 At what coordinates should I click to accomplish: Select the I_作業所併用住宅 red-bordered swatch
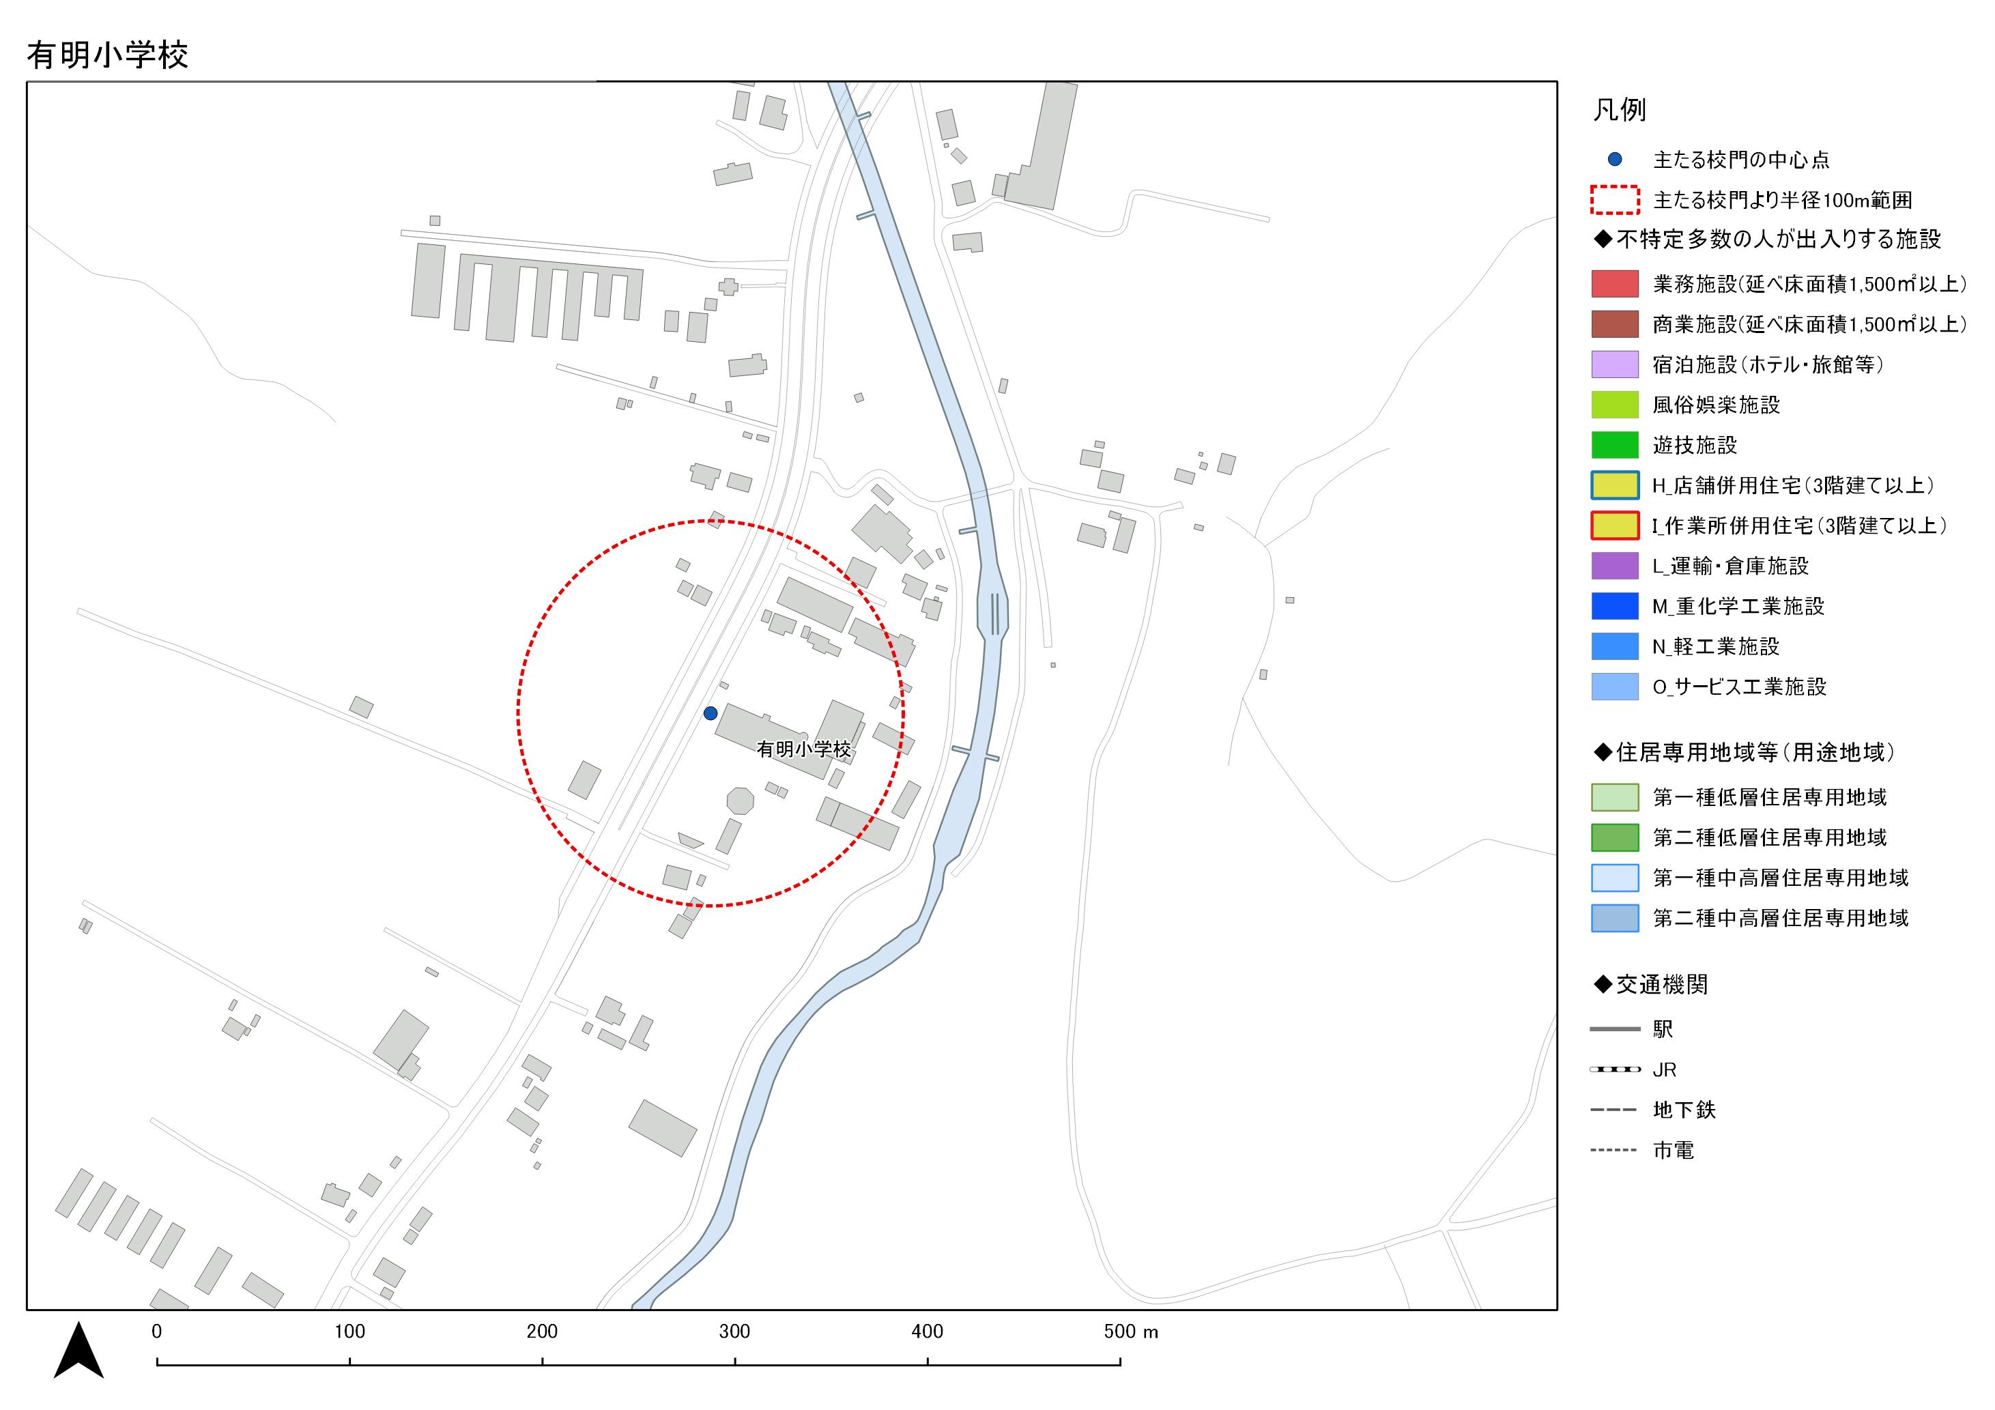pos(1616,526)
